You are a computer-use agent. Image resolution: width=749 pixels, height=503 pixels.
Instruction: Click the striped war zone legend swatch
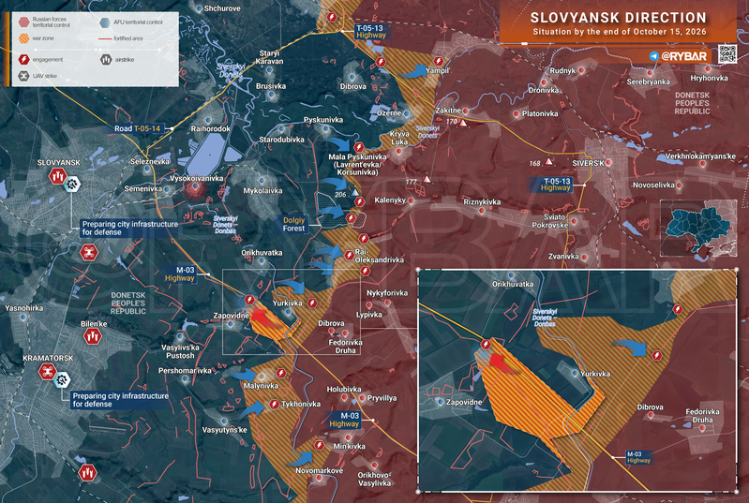tap(23, 38)
